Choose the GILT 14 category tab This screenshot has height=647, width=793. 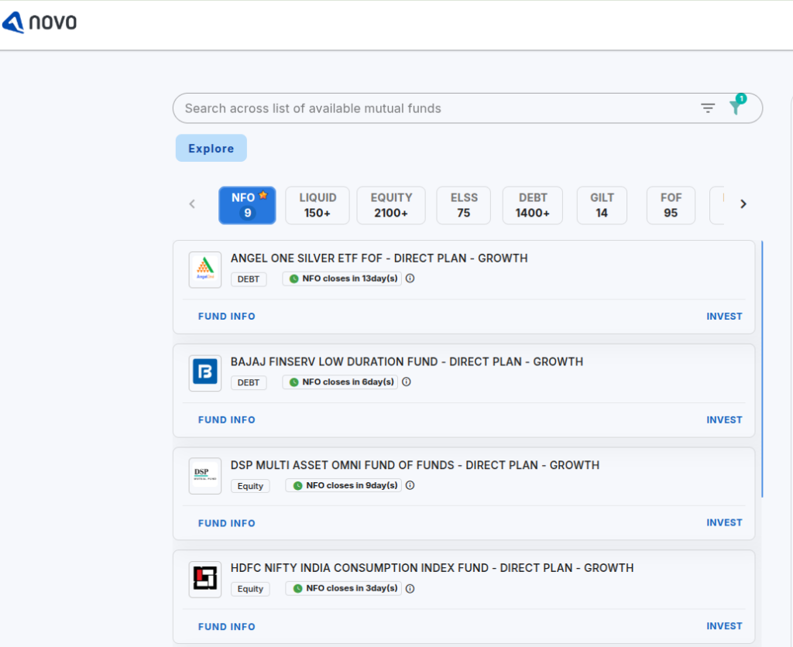point(602,205)
